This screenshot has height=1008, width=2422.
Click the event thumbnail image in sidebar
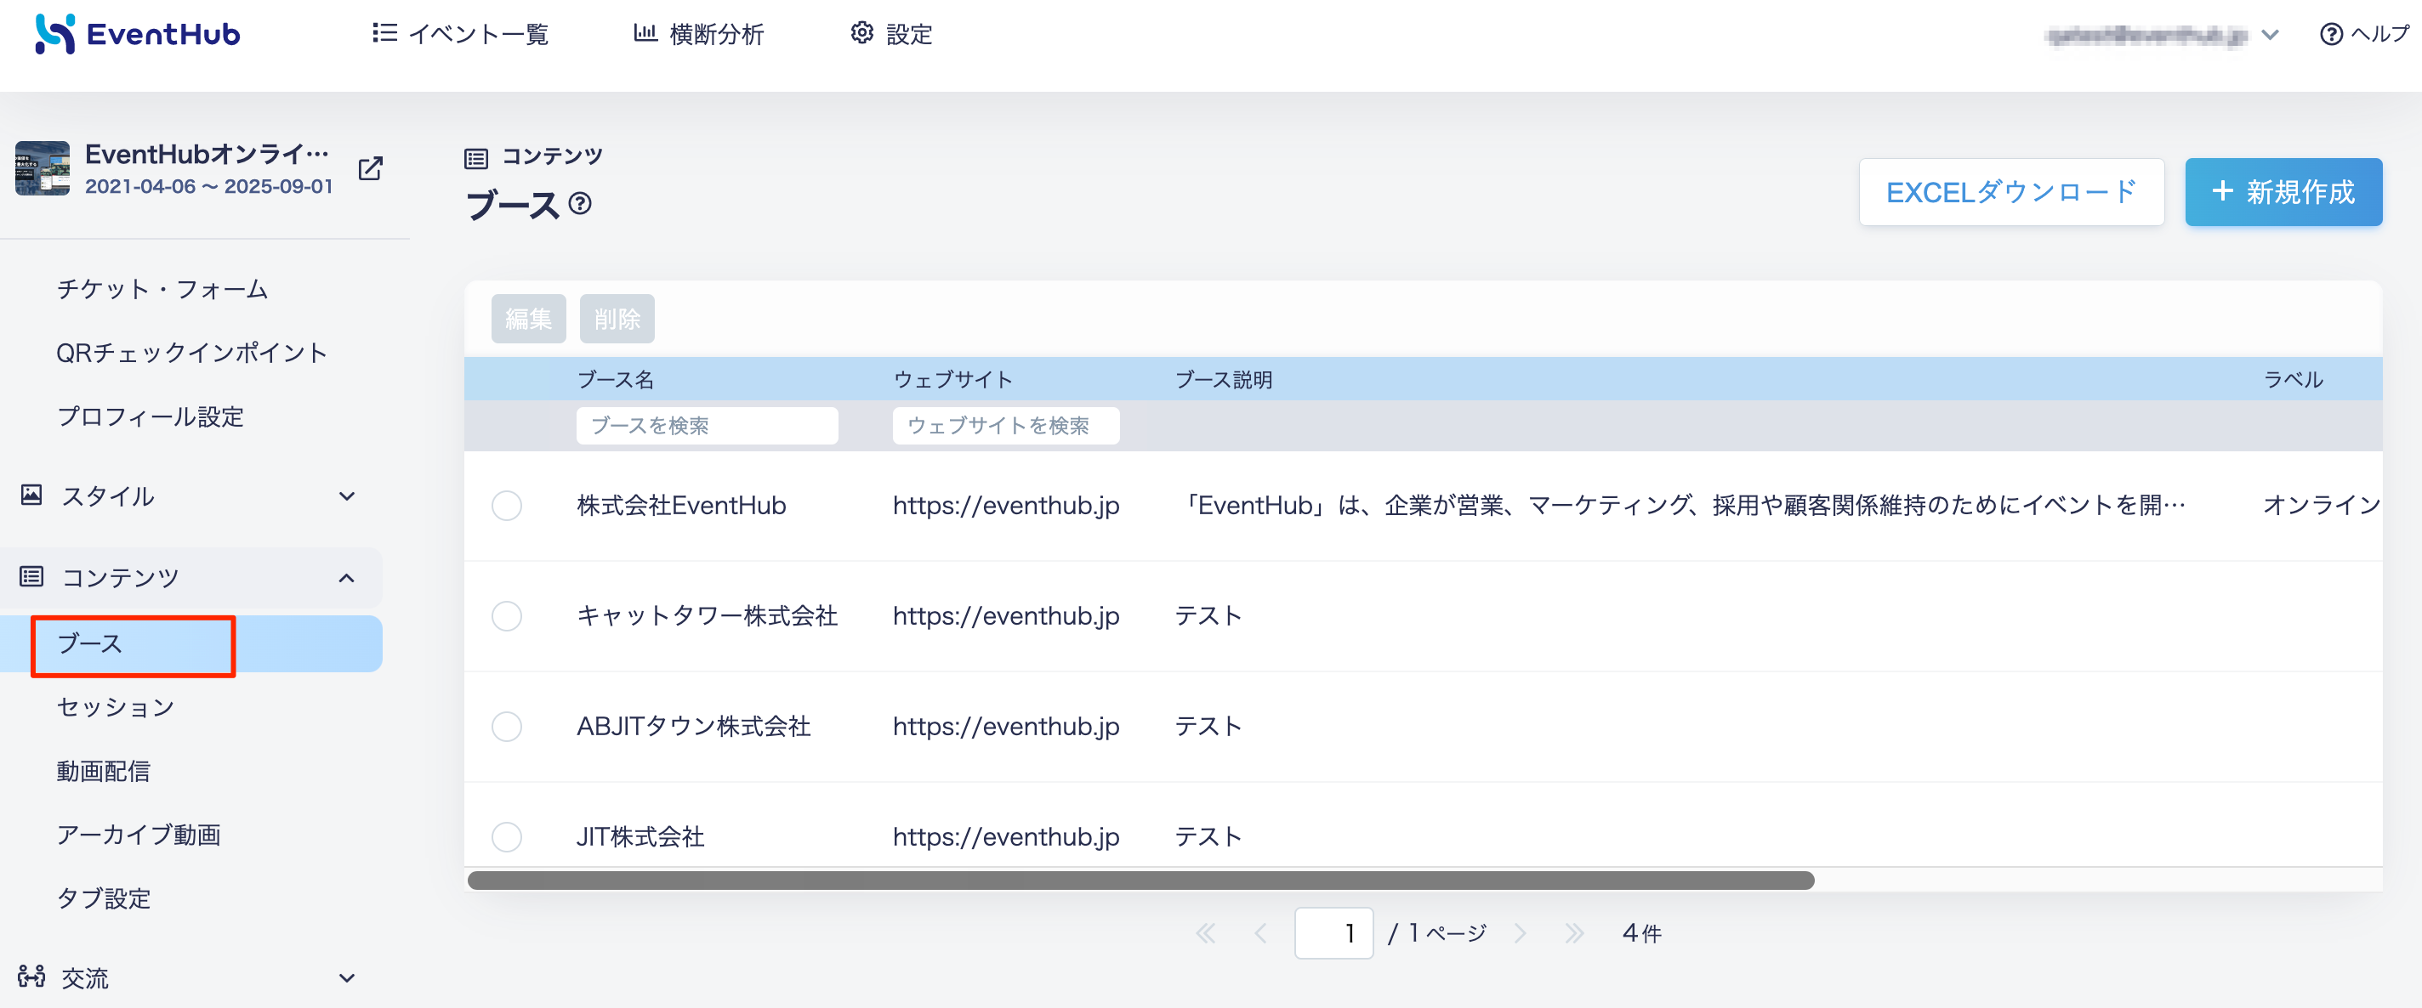pos(43,168)
